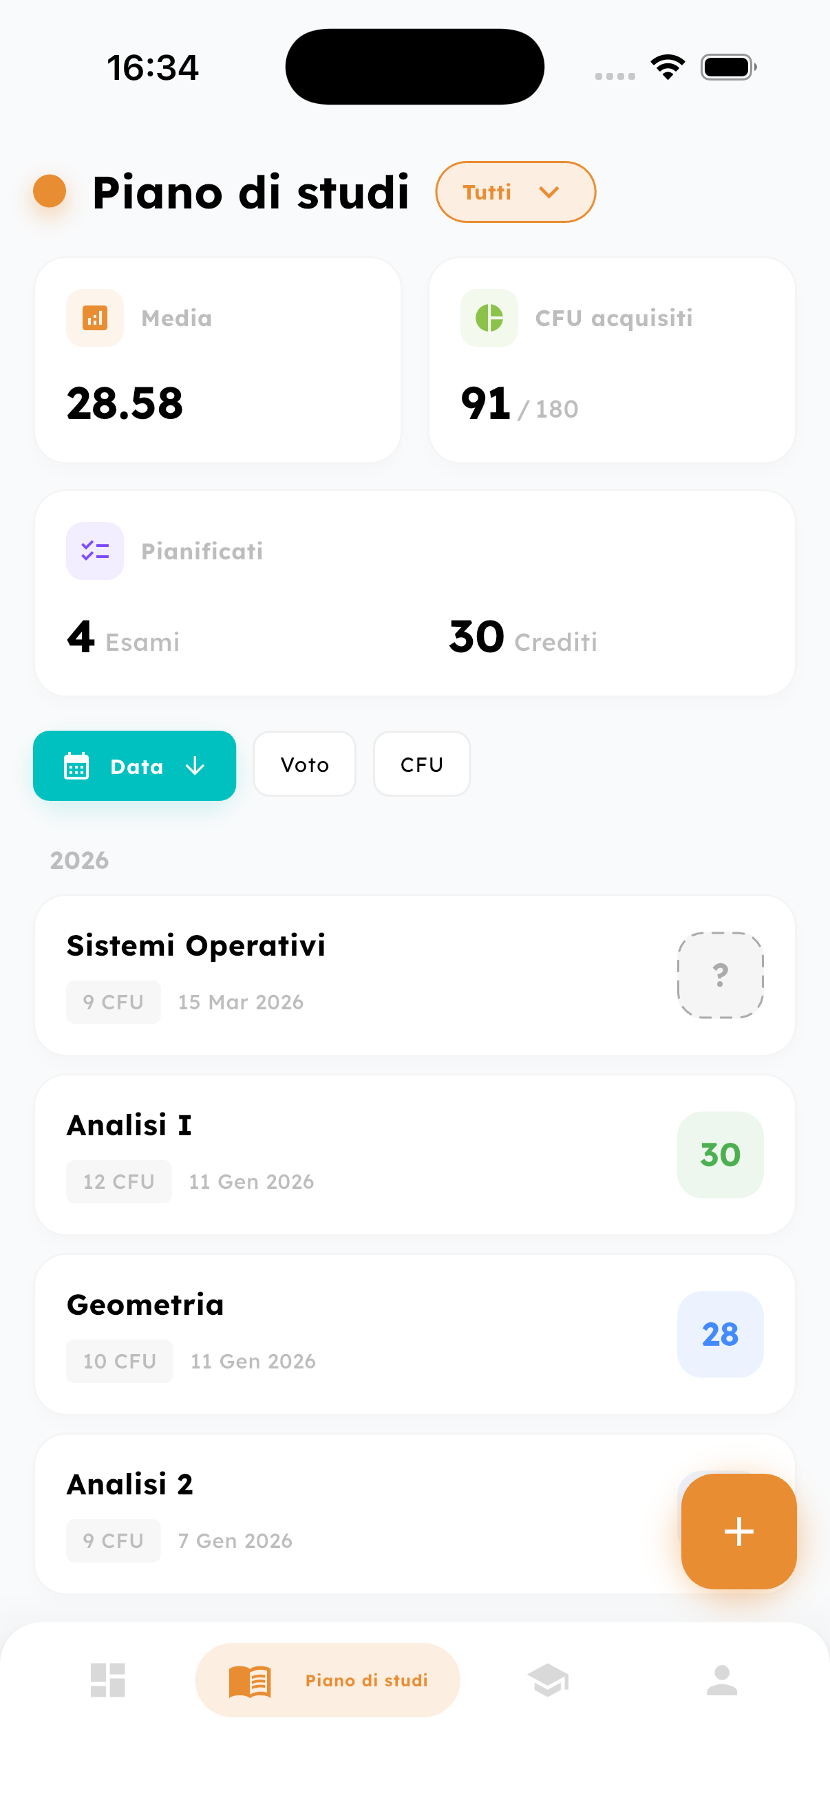Open the Analisi I exam entry

[x=350, y=1154]
